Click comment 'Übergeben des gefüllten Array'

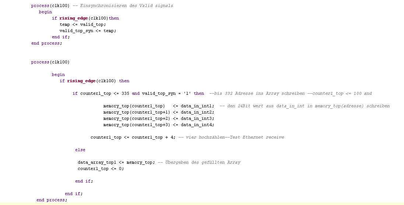pos(203,162)
